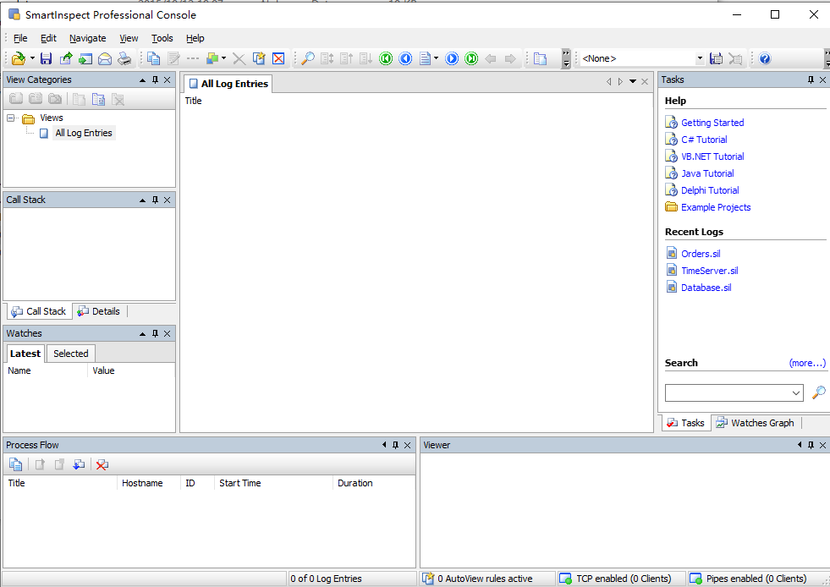Viewport: 830px width, 587px height.
Task: Click the (more...) search link
Action: (807, 363)
